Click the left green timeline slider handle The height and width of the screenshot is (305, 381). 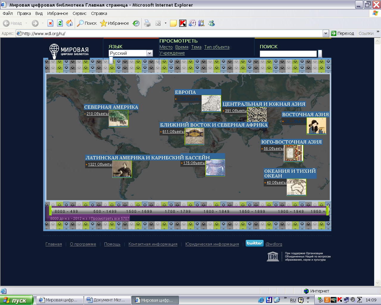coord(51,211)
